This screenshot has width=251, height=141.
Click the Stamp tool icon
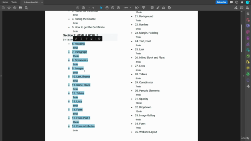pyautogui.click(x=169, y=8)
